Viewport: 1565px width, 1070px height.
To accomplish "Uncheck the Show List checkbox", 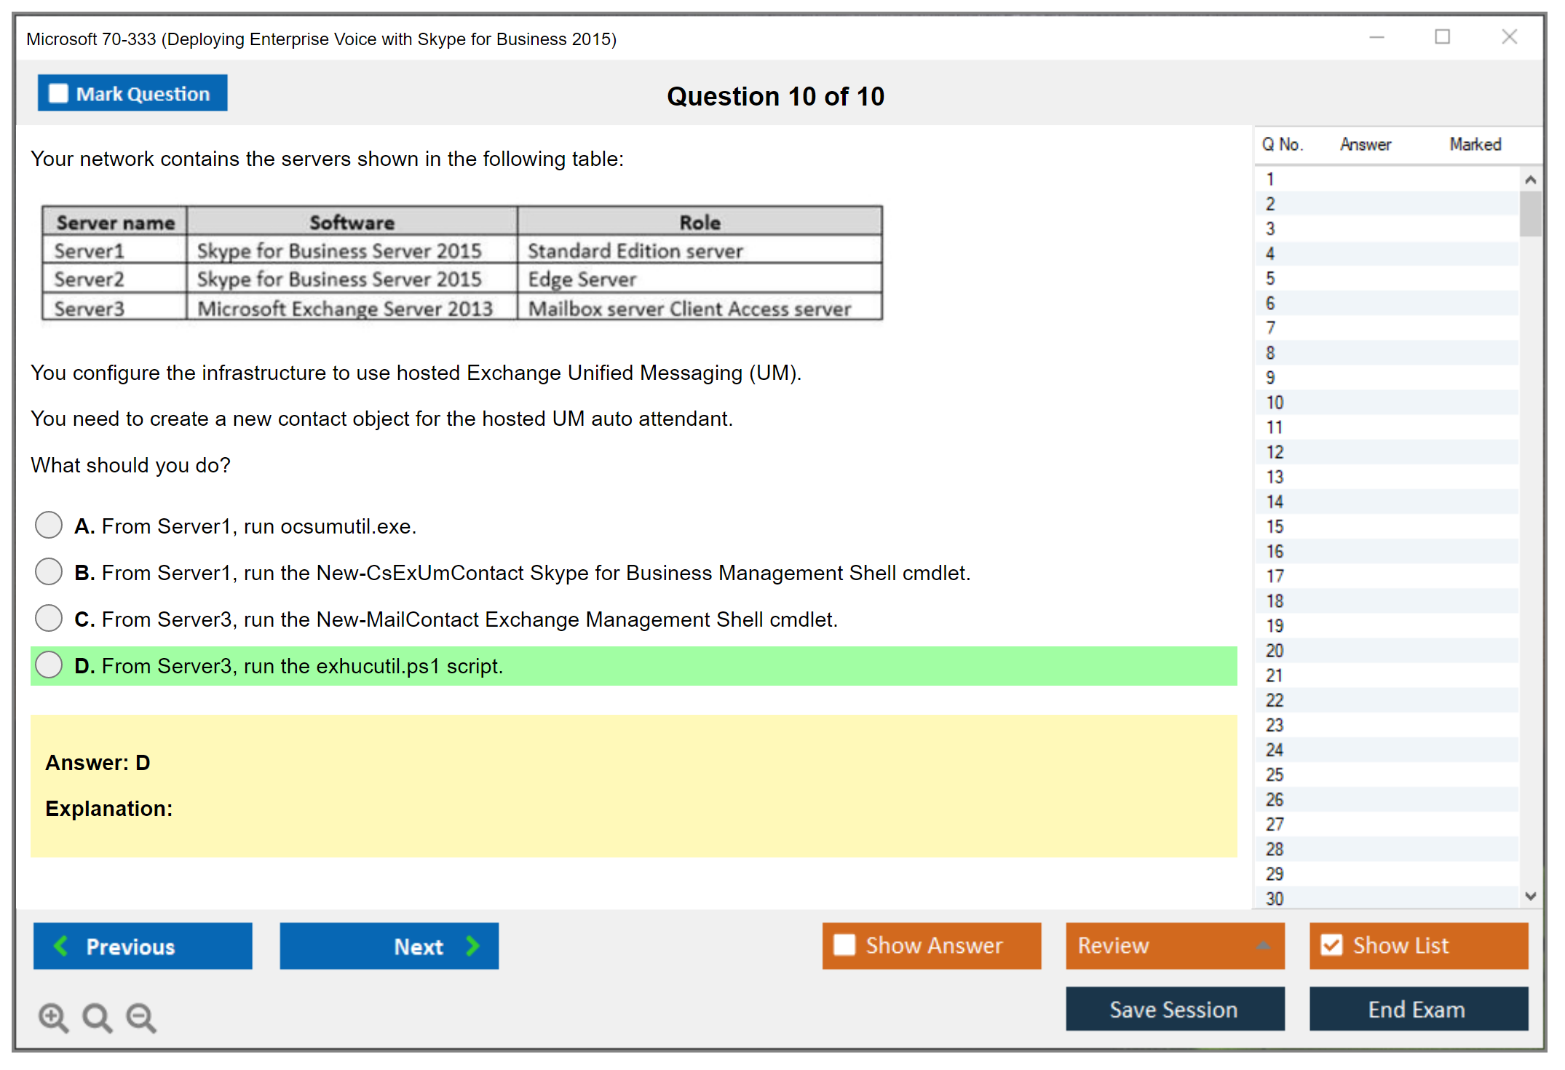I will tap(1331, 945).
